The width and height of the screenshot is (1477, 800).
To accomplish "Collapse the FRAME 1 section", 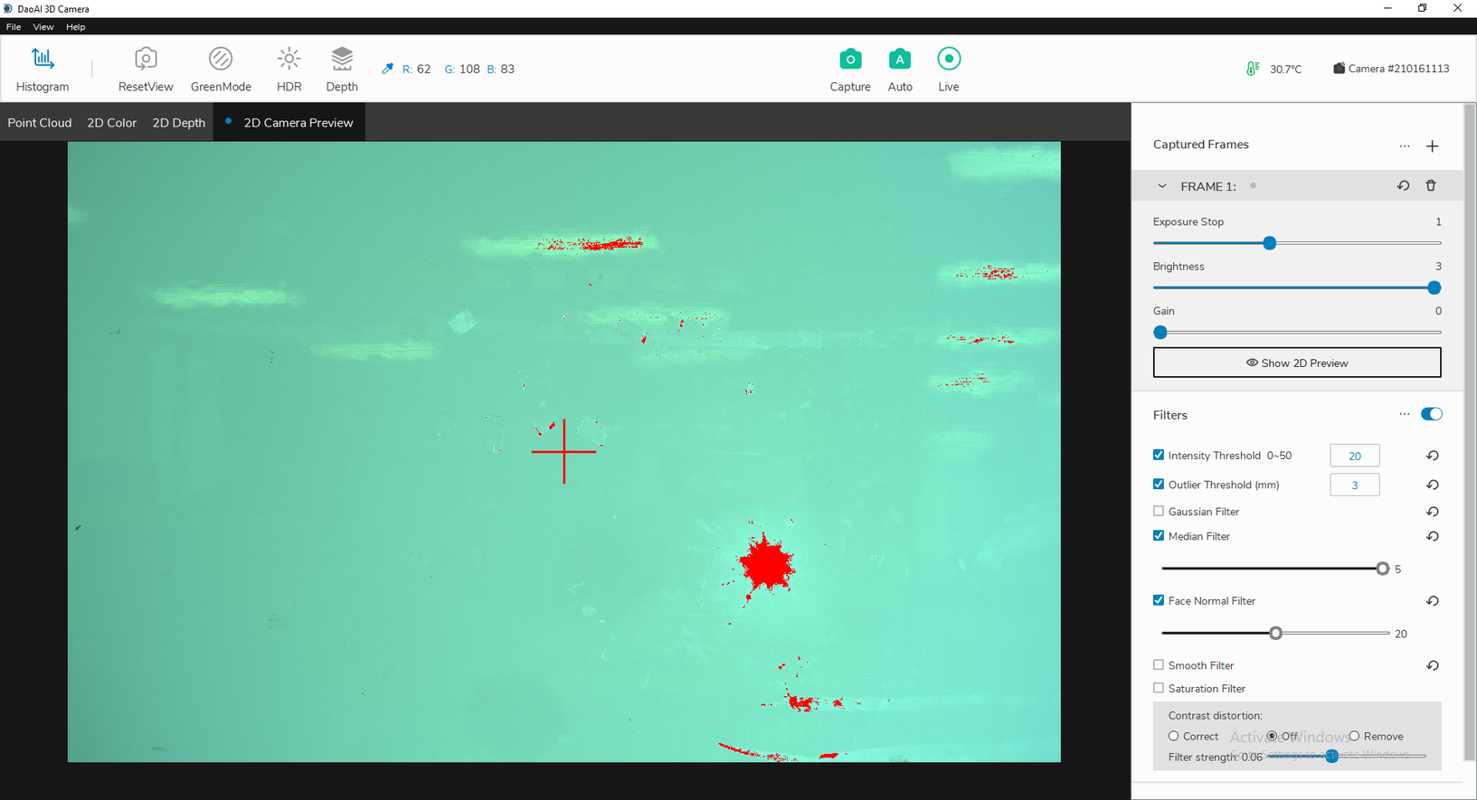I will click(x=1162, y=187).
